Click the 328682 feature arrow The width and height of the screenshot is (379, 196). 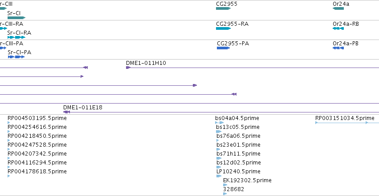pos(225,194)
